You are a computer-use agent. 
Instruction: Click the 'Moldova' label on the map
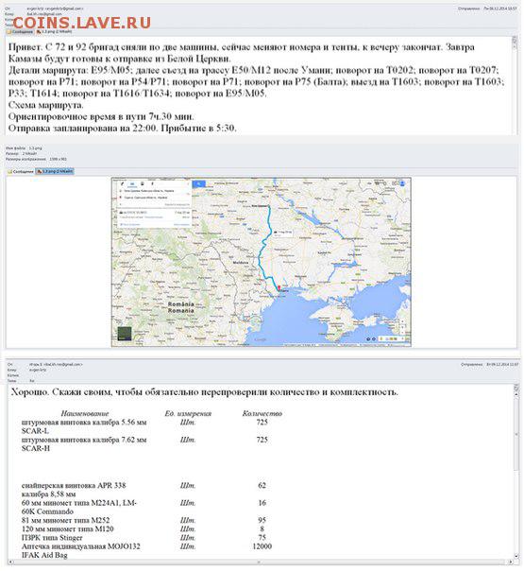[241, 262]
